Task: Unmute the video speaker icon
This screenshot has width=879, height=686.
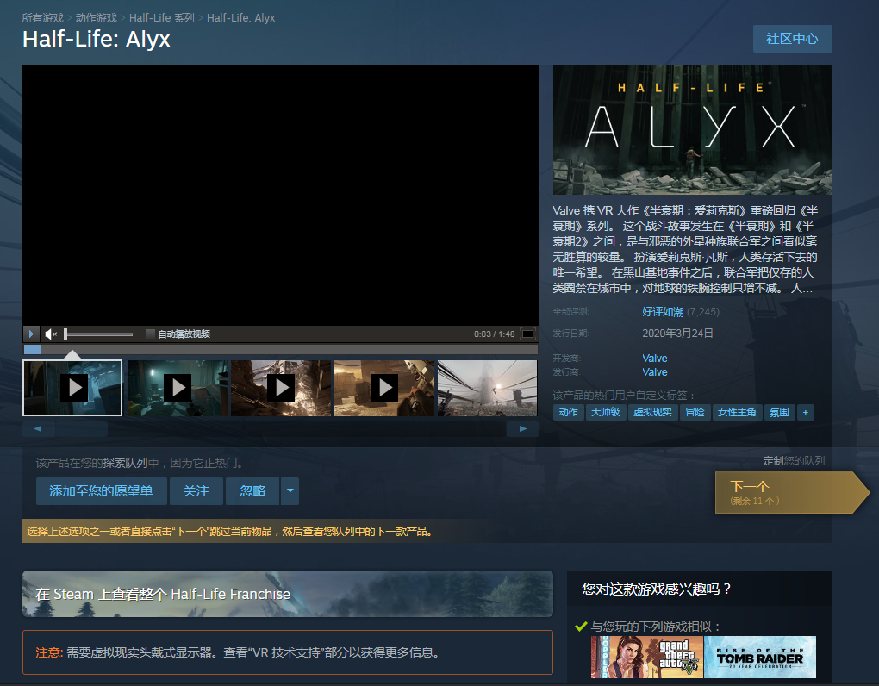Action: (51, 334)
